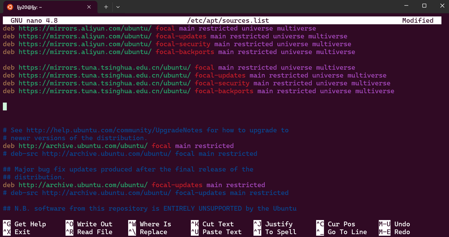Viewport: 449px width, 237px height.
Task: Click the archive.ubuntu.com URL in the 'focal main restricted' deb line
Action: coord(83,146)
